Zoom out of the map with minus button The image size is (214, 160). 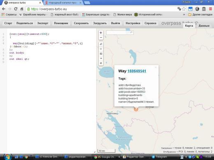tap(101, 37)
